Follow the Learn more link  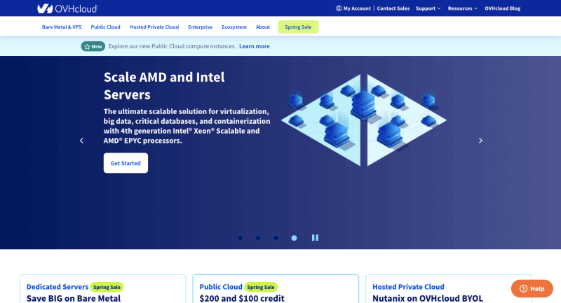coord(255,46)
